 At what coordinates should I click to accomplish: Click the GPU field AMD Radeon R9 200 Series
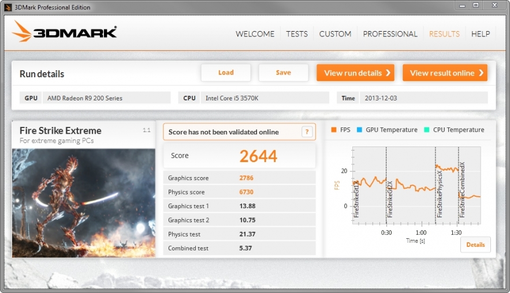click(106, 98)
